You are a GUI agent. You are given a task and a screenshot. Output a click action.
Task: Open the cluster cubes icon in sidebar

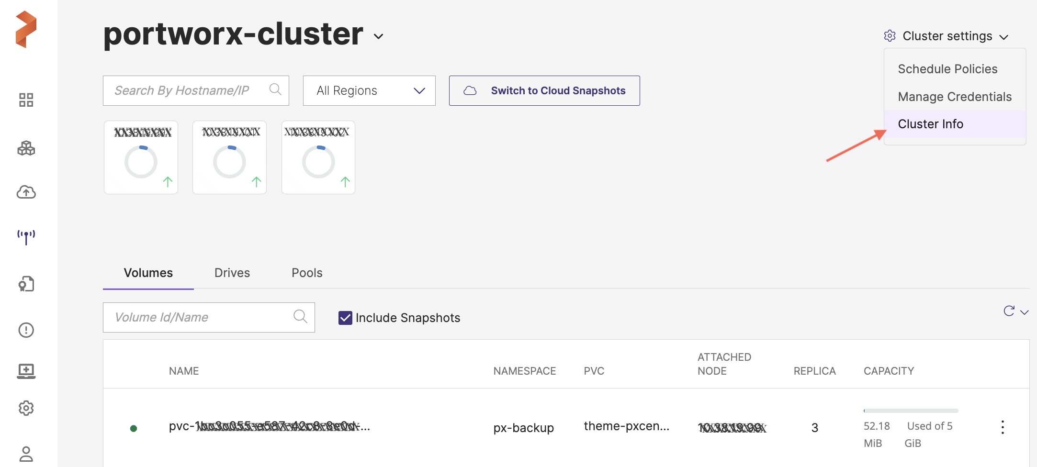pos(26,148)
